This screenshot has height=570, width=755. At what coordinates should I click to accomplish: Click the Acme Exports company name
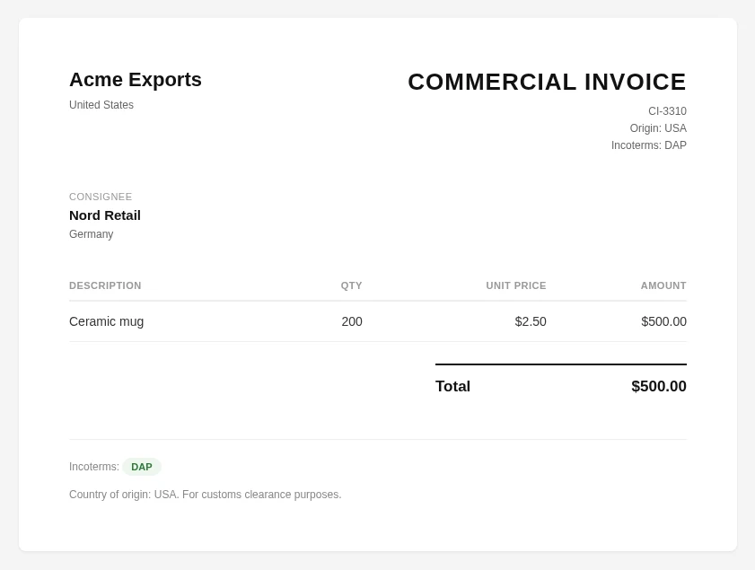click(136, 80)
